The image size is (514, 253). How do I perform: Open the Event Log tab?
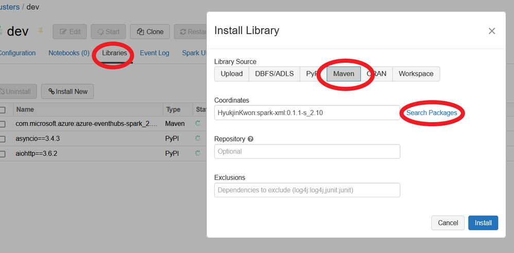coord(155,53)
